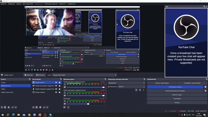Mute the Захват входного аудиопотока 2 speaker
Screen dimensions: 208x117
coord(65,87)
